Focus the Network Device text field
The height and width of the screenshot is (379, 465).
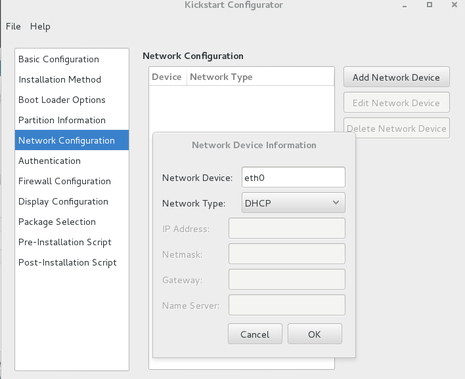(x=294, y=177)
